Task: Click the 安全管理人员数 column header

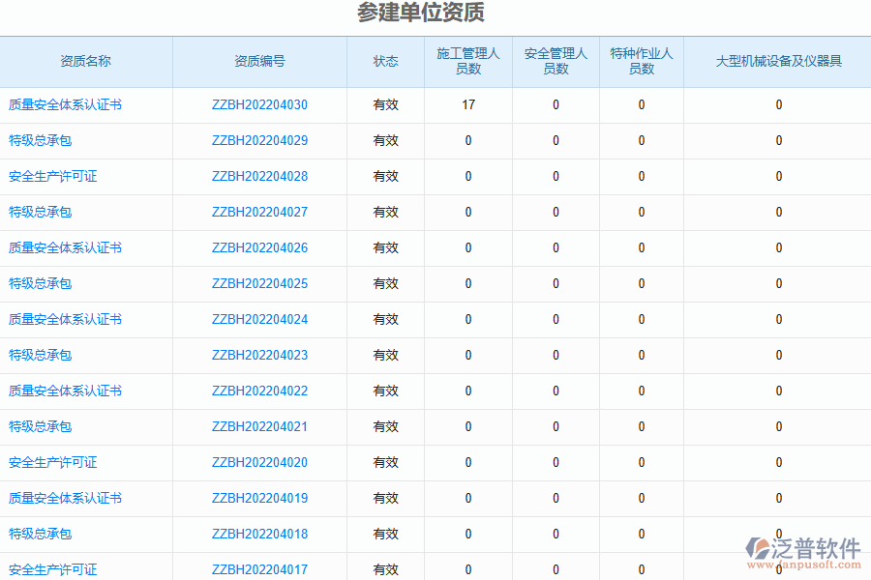Action: 556,62
